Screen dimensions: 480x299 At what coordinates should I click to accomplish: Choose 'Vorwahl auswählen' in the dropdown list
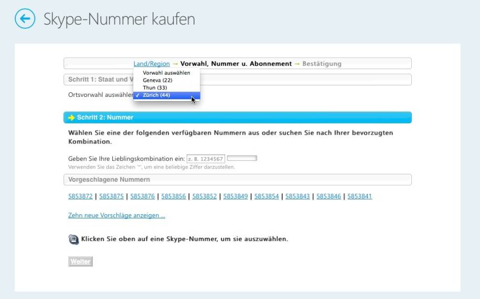pos(166,73)
